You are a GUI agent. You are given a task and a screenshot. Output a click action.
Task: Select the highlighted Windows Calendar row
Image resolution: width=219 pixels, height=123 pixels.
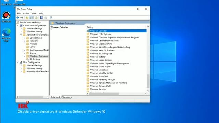116,31
